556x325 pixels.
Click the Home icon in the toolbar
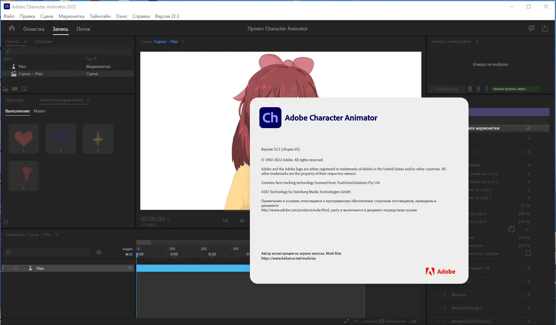[11, 28]
